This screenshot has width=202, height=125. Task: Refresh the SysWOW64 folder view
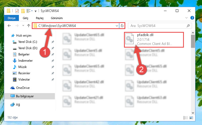pos(122,26)
